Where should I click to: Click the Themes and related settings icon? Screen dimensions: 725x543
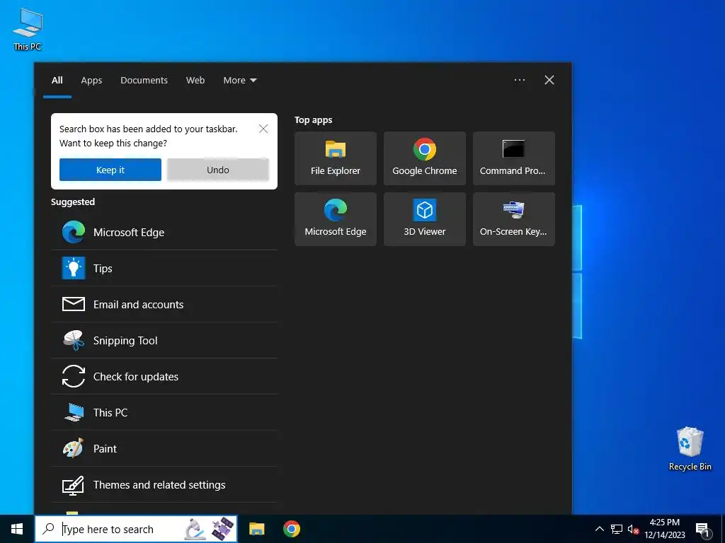click(x=74, y=485)
